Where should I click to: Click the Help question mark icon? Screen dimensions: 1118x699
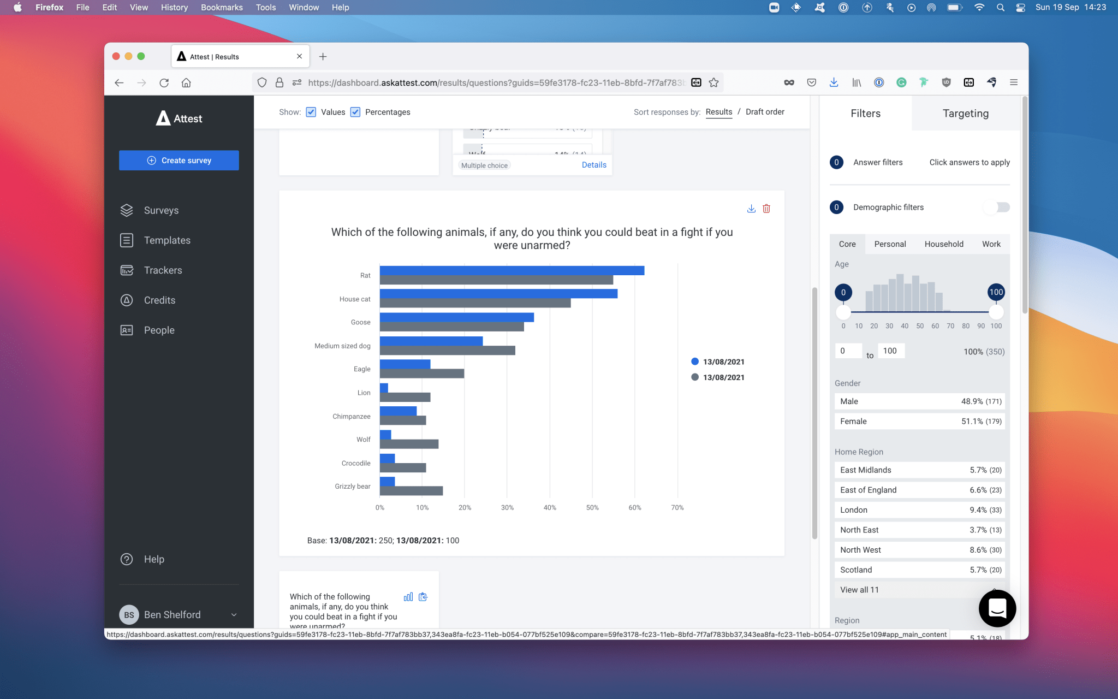127,559
